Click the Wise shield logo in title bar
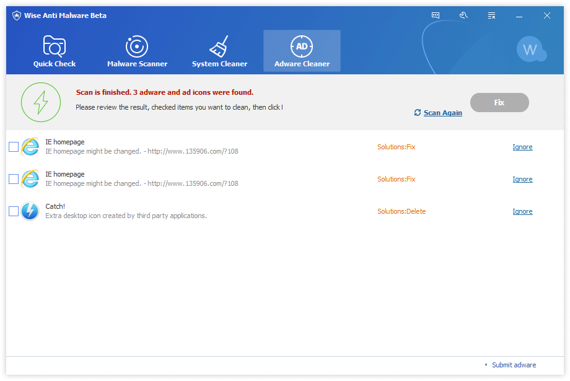Screen dimensions: 570x381 [17, 15]
